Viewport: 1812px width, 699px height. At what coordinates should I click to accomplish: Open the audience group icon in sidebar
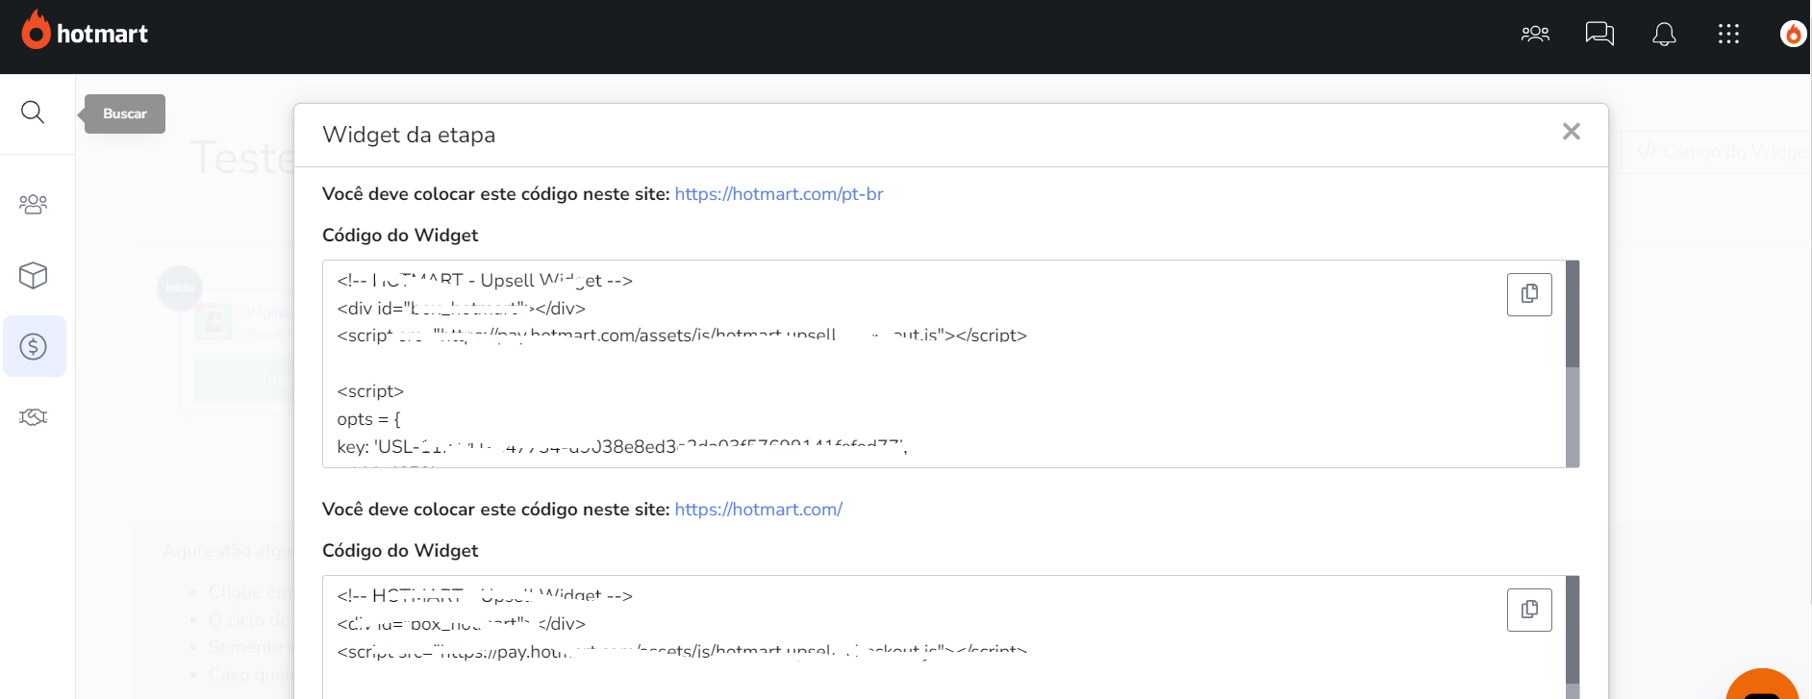[x=33, y=204]
